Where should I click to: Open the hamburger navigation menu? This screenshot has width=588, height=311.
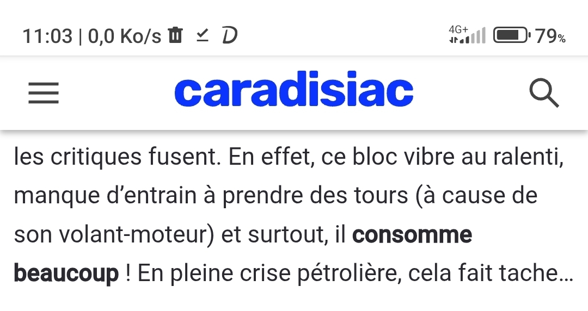click(44, 94)
